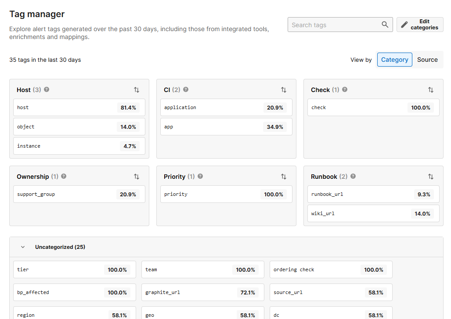Image resolution: width=451 pixels, height=319 pixels.
Task: Collapse the Uncategorized section
Action: click(23, 247)
